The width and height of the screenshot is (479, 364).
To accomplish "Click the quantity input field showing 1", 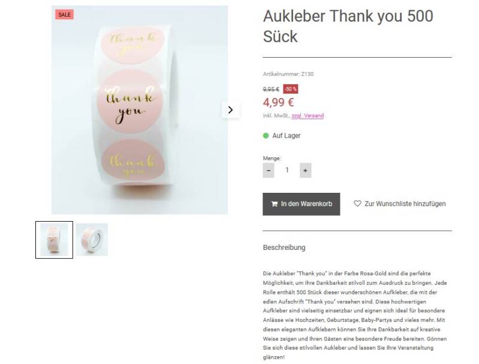I will pyautogui.click(x=287, y=170).
